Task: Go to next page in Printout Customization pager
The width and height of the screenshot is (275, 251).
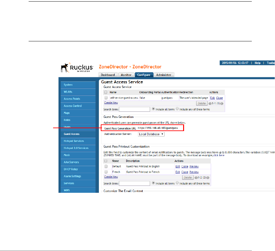Action: pyautogui.click(x=208, y=178)
